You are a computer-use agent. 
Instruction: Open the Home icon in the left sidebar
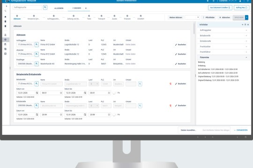pos(5,17)
